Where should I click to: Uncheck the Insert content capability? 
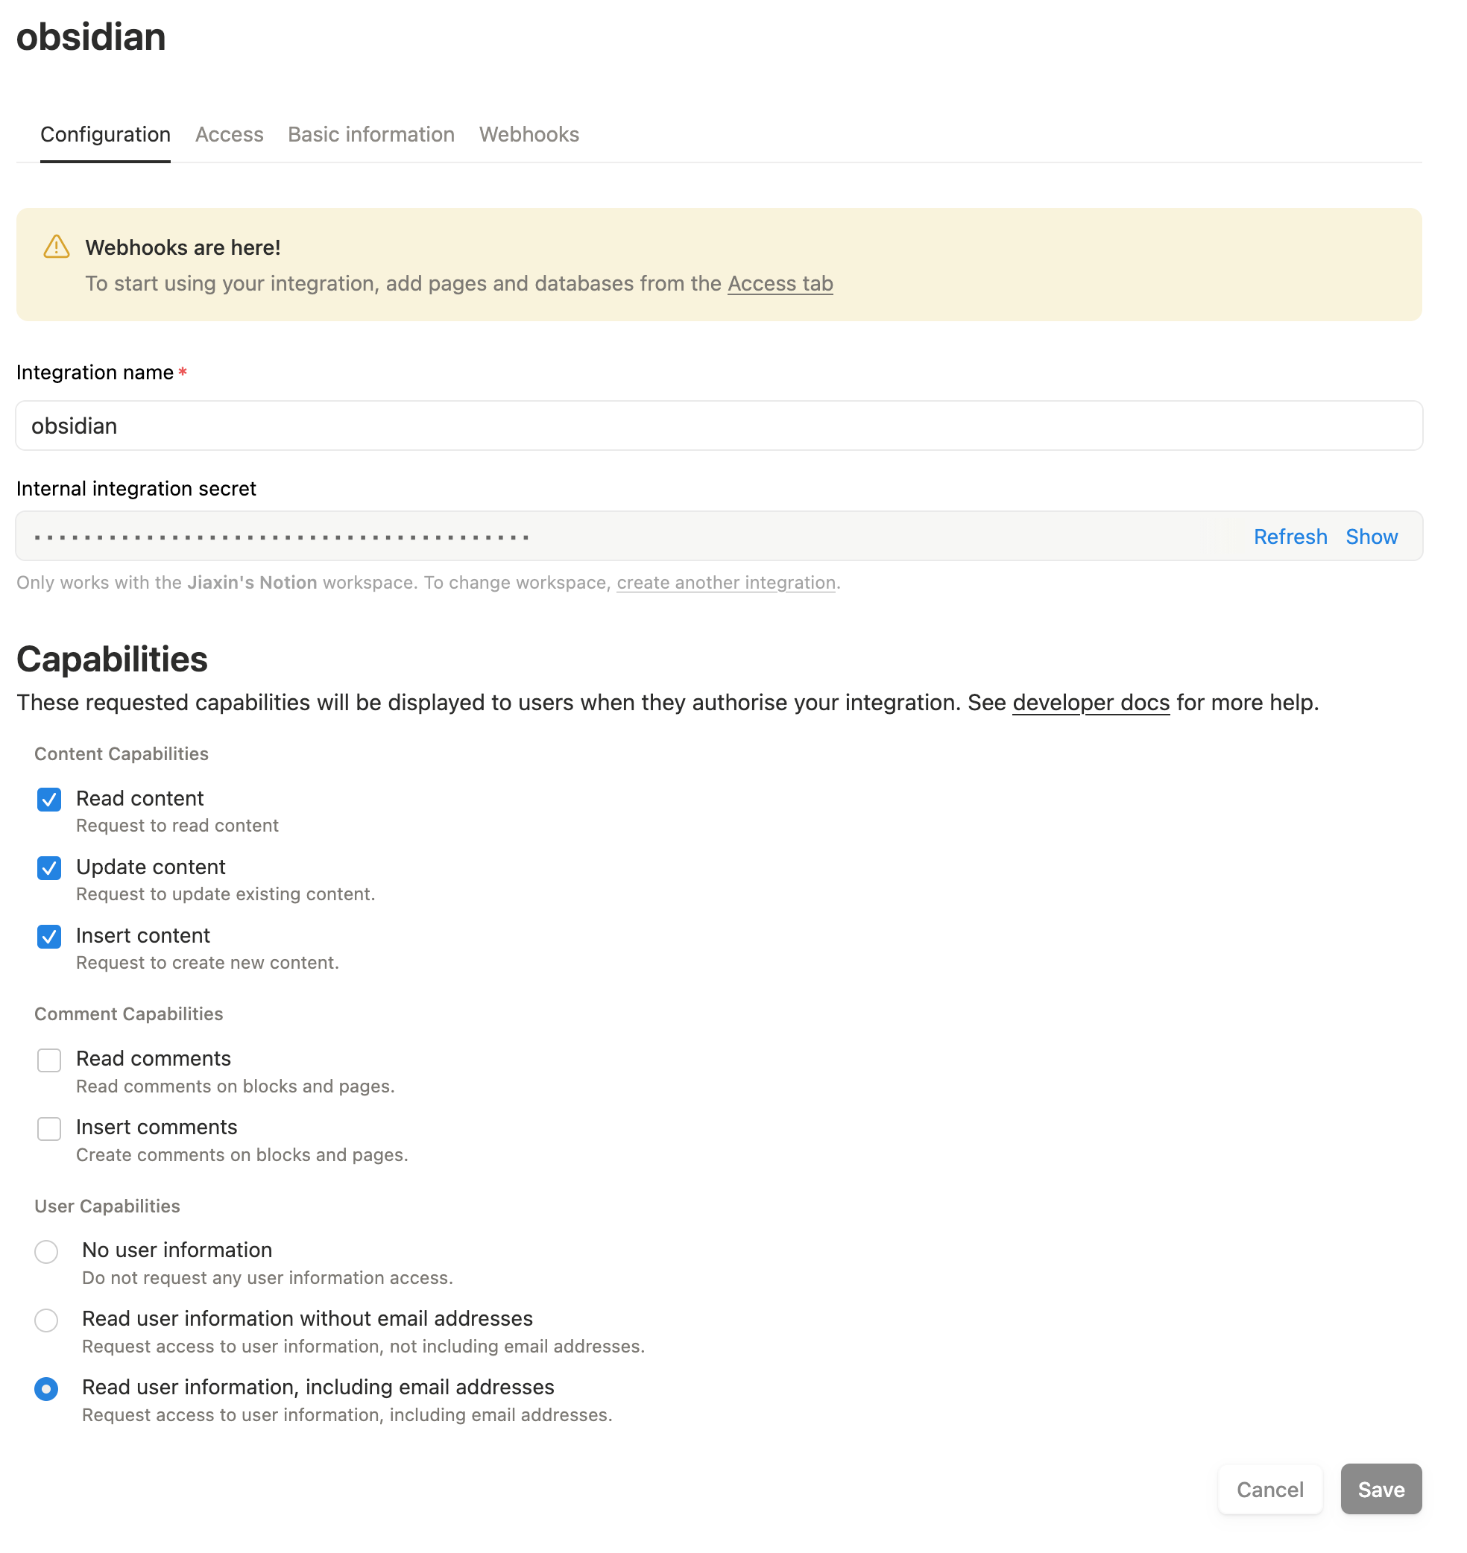[x=48, y=936]
